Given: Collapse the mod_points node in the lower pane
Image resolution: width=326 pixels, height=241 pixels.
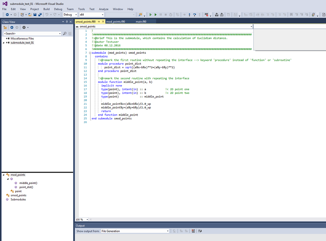Looking at the screenshot, I should coord(4,175).
